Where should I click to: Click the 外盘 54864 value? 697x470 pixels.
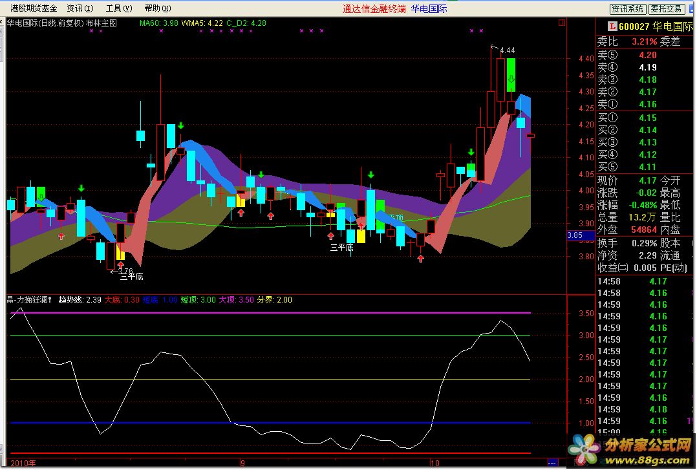pyautogui.click(x=644, y=230)
